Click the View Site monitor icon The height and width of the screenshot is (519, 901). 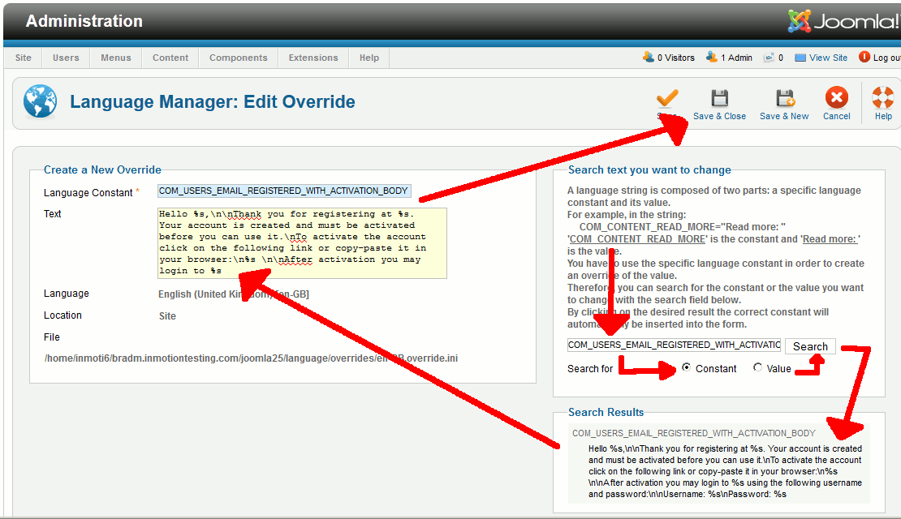(x=800, y=58)
